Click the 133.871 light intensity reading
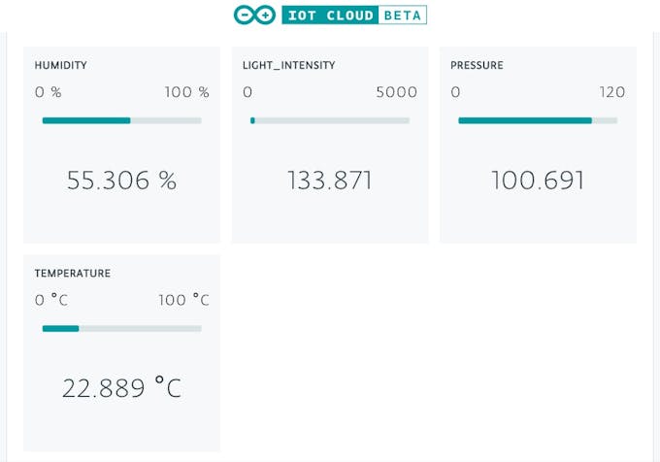 (330, 181)
